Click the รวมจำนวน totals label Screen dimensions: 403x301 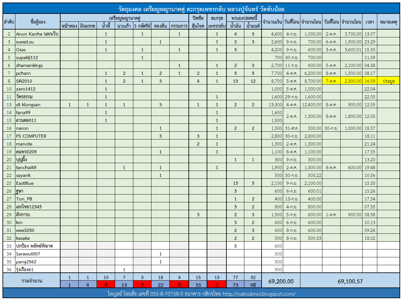(32, 281)
